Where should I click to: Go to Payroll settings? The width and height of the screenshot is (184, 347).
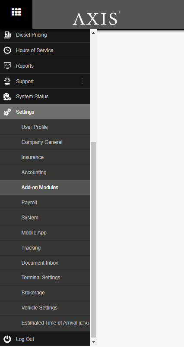pos(45,203)
